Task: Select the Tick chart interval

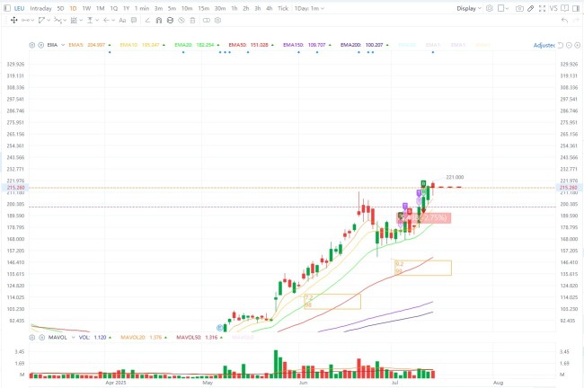Action: point(283,8)
